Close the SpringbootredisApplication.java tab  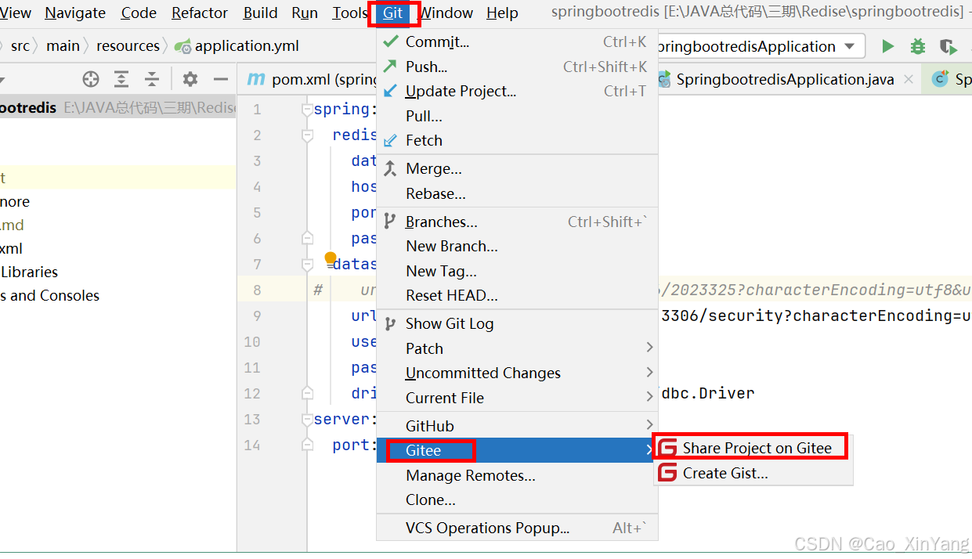coord(909,79)
